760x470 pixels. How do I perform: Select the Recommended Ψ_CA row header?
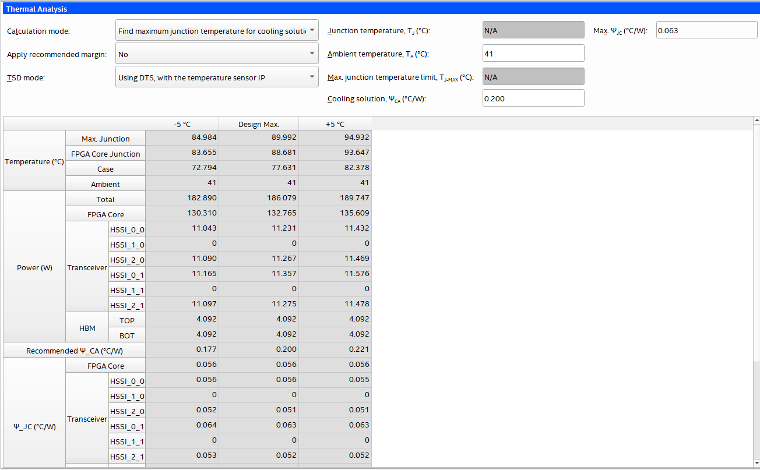coord(74,351)
